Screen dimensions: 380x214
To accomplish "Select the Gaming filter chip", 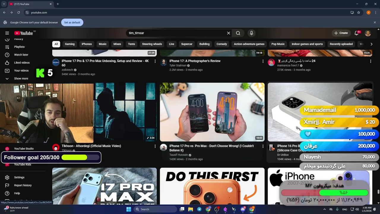I will click(x=70, y=44).
